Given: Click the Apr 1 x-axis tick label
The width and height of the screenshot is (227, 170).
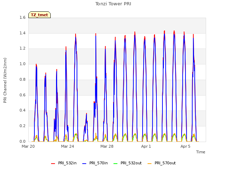Looking at the screenshot, I should [146, 146].
